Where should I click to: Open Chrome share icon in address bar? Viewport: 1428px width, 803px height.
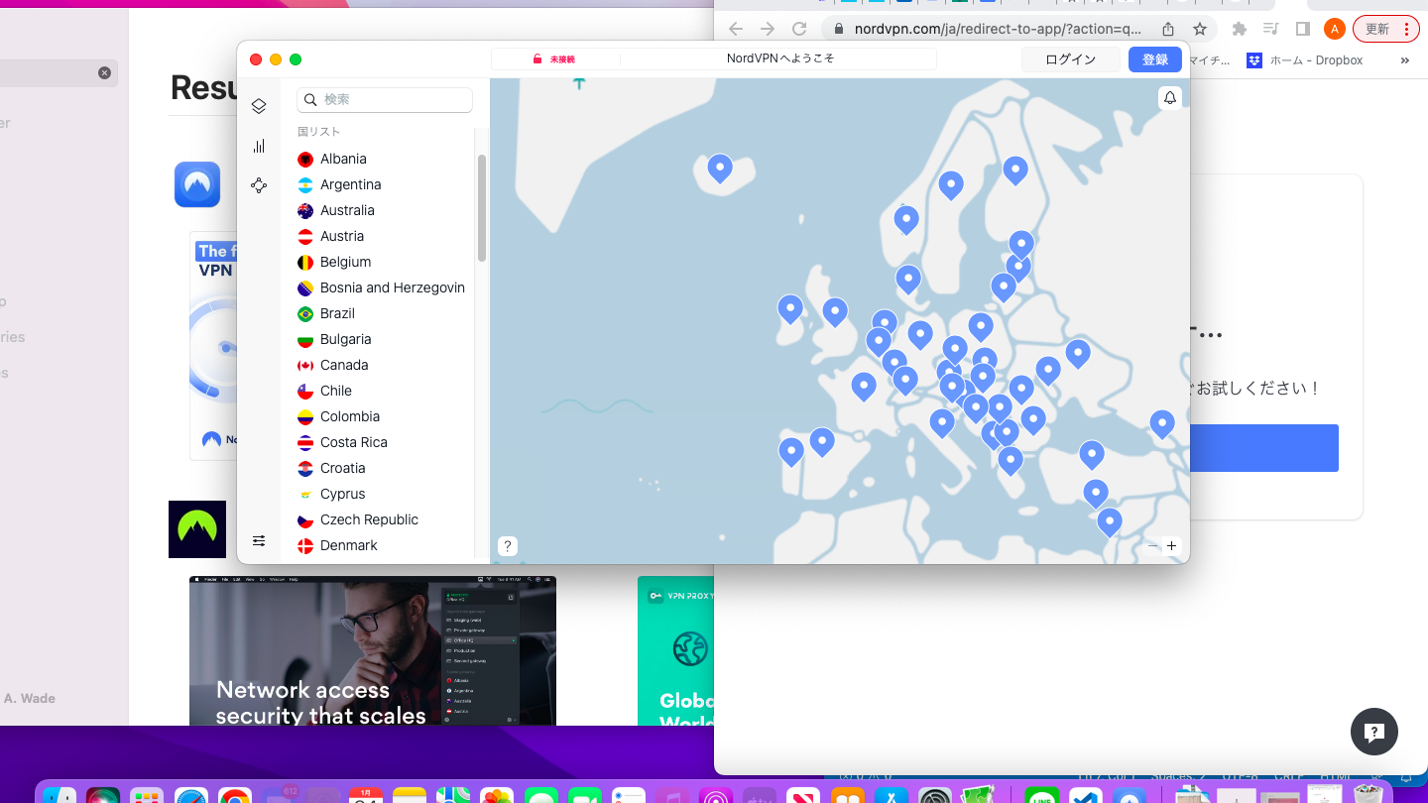tap(1168, 29)
